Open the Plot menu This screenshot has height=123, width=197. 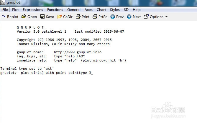(x=15, y=9)
